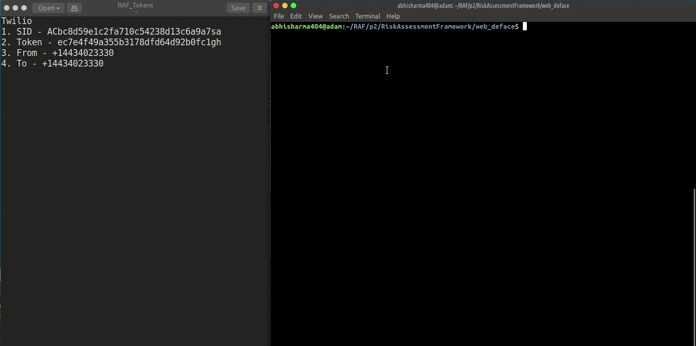Minimize terminal window with yellow button
The height and width of the screenshot is (346, 696).
pyautogui.click(x=285, y=6)
